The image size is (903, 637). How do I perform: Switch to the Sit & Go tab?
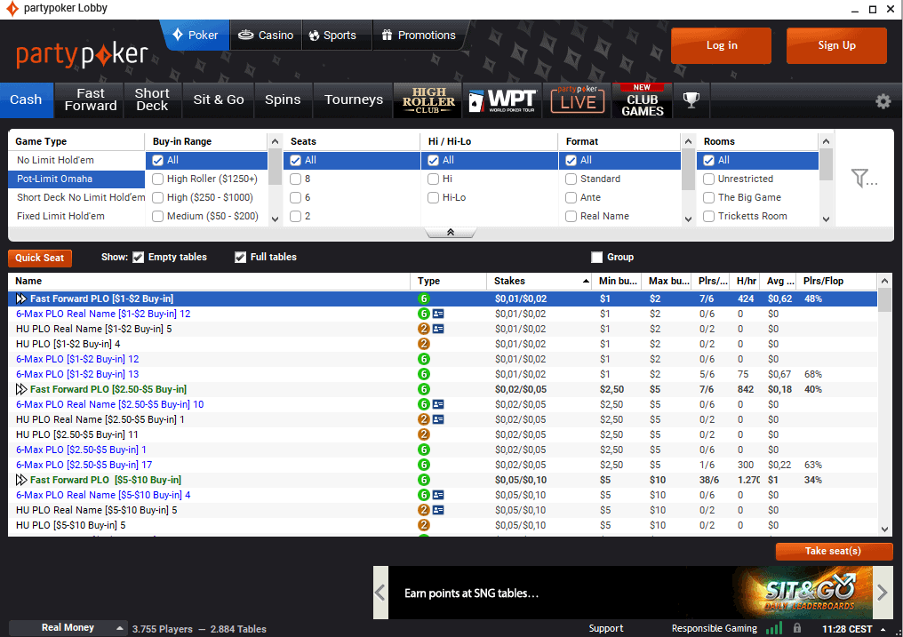pos(219,100)
